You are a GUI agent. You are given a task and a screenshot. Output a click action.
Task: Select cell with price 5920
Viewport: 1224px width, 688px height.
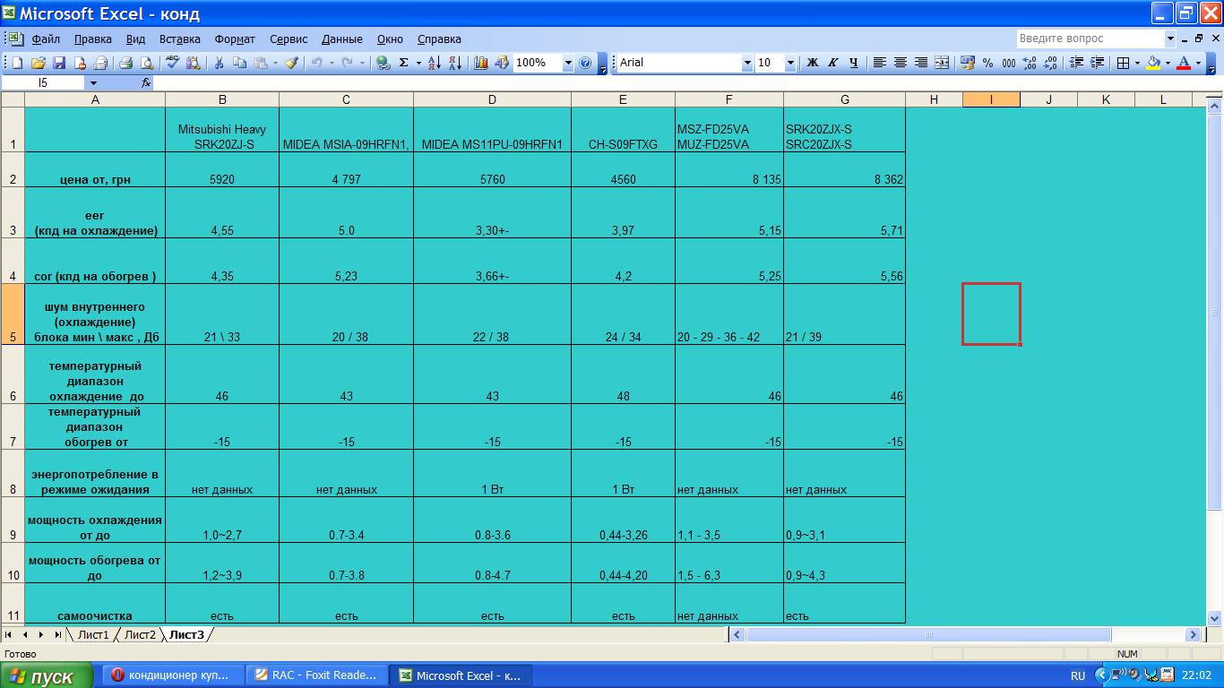pos(222,169)
